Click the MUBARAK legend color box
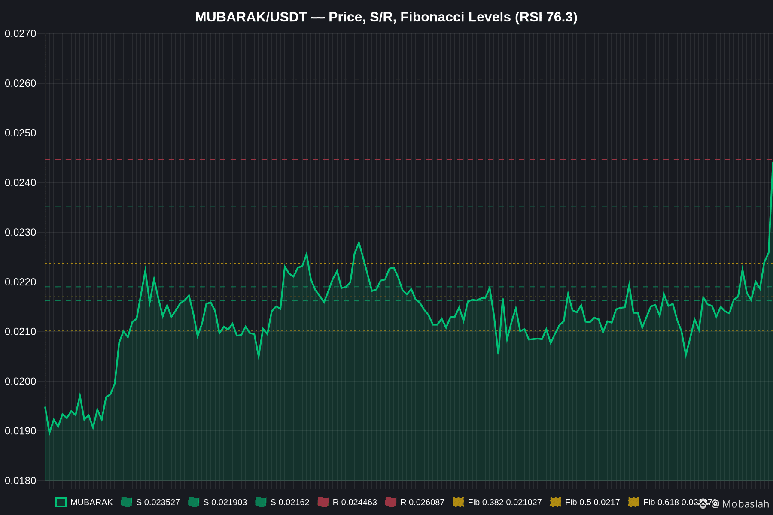 pos(61,502)
